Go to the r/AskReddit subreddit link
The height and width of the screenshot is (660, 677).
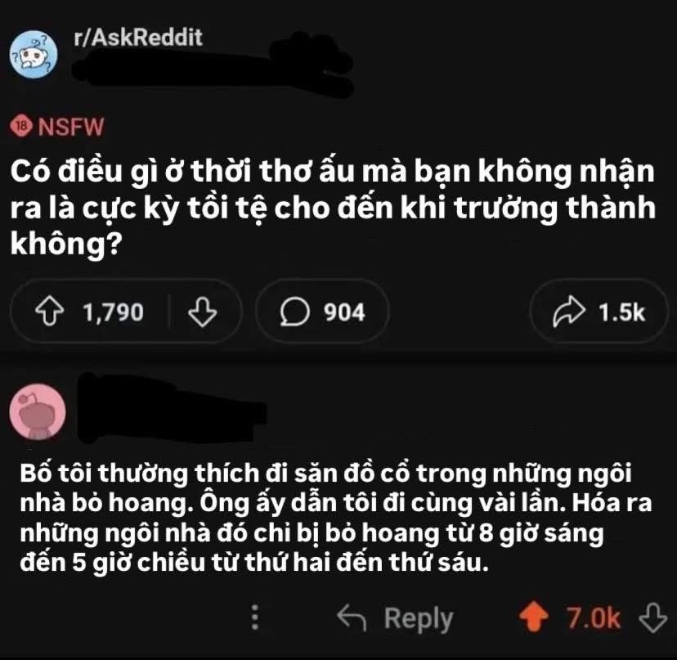[x=138, y=37]
